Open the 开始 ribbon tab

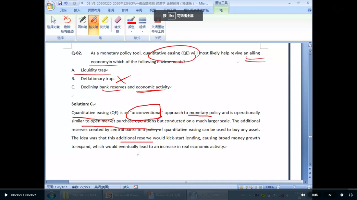coord(63,10)
